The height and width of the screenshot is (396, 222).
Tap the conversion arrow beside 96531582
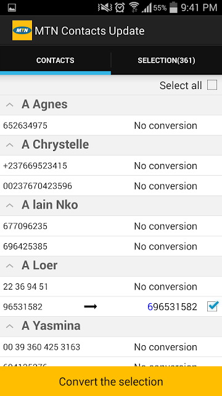click(x=91, y=307)
